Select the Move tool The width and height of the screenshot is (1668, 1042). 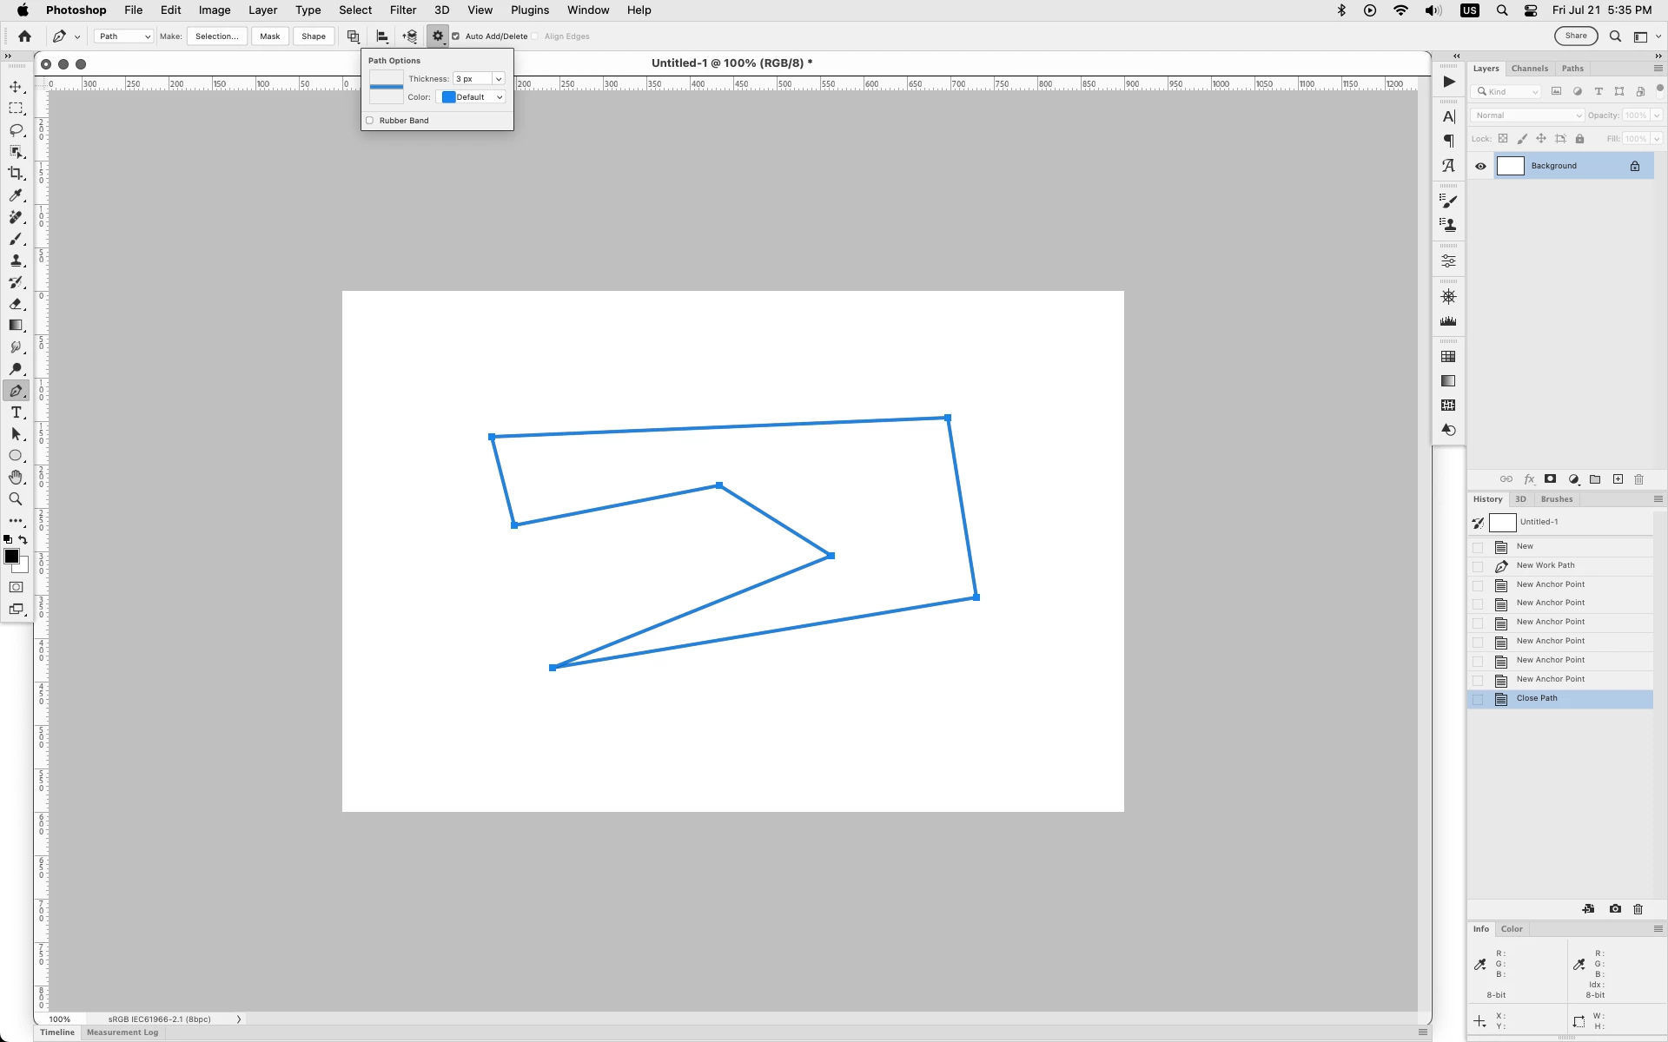(16, 87)
